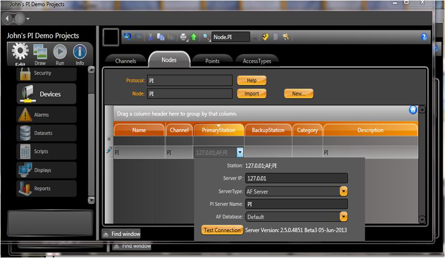445x258 pixels.
Task: Click the Server IP input field
Action: [296, 178]
